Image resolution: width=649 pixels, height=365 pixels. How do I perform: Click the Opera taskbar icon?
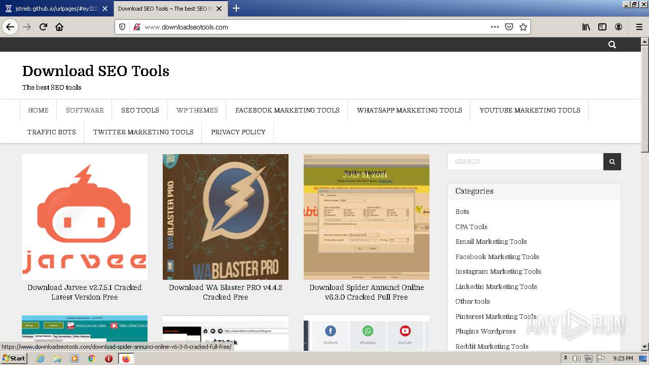click(x=109, y=358)
